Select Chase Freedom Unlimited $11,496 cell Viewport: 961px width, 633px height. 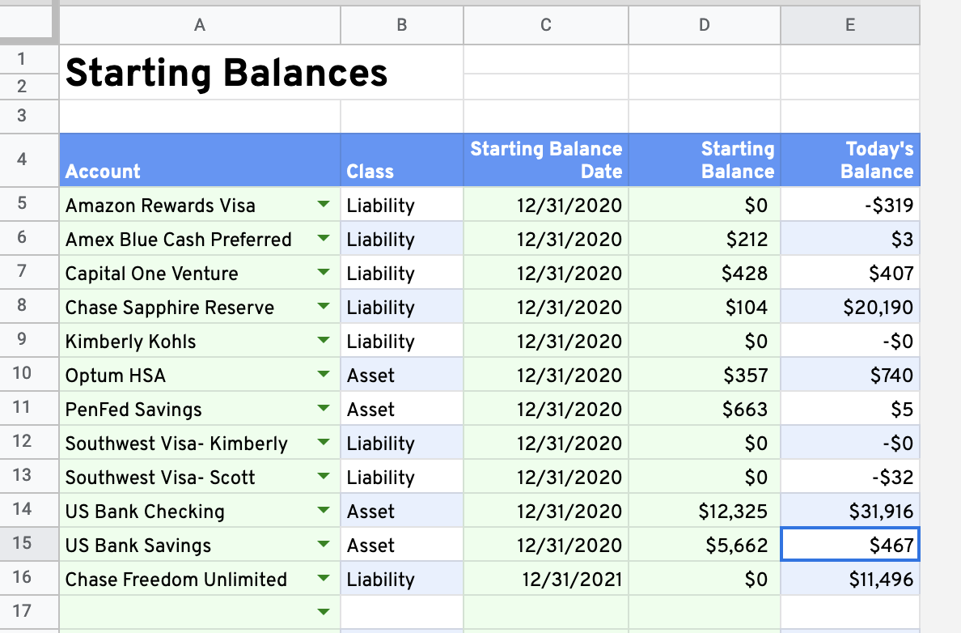click(850, 579)
